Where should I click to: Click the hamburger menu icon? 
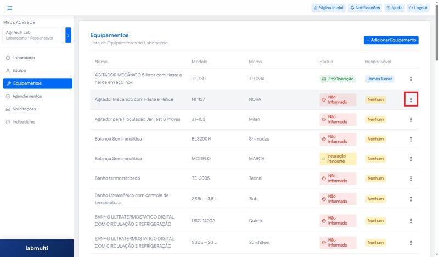click(9, 8)
